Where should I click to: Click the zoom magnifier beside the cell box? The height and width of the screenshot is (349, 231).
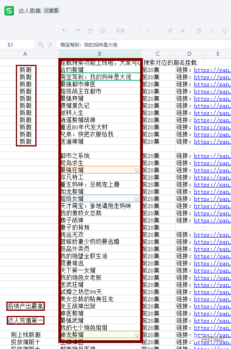(40, 45)
